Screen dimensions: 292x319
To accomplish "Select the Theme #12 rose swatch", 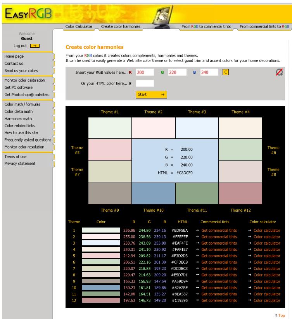I will (x=240, y=193).
